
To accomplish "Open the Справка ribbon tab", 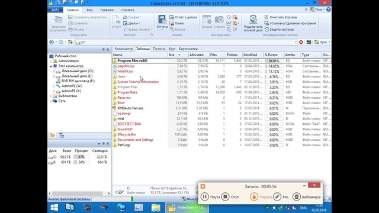I will [x=128, y=10].
